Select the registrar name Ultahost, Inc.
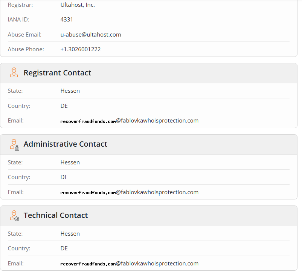Viewport: 302px width, 279px height. (78, 5)
